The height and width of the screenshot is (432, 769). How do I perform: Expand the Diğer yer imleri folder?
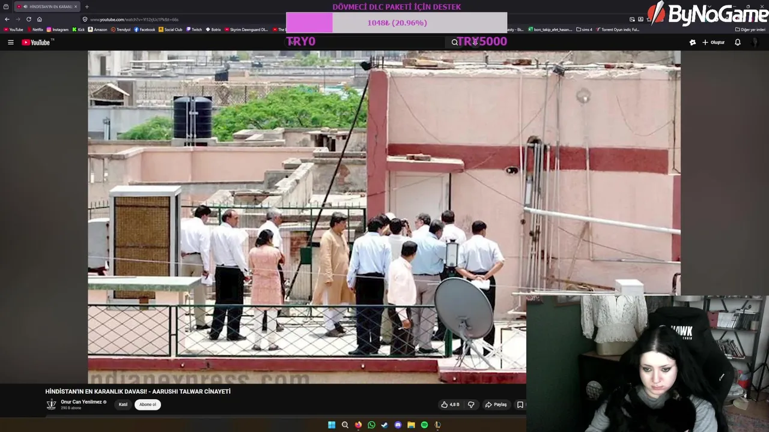coord(750,29)
